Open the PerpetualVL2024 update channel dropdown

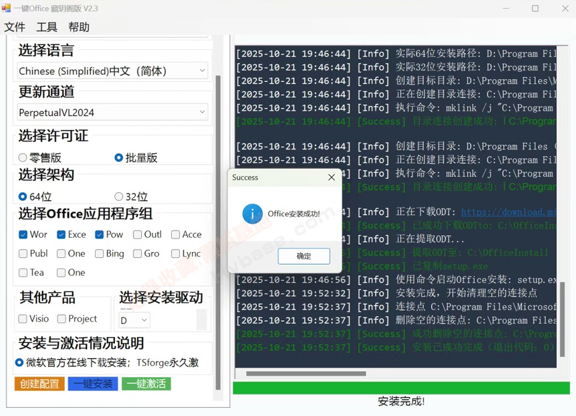pyautogui.click(x=112, y=113)
